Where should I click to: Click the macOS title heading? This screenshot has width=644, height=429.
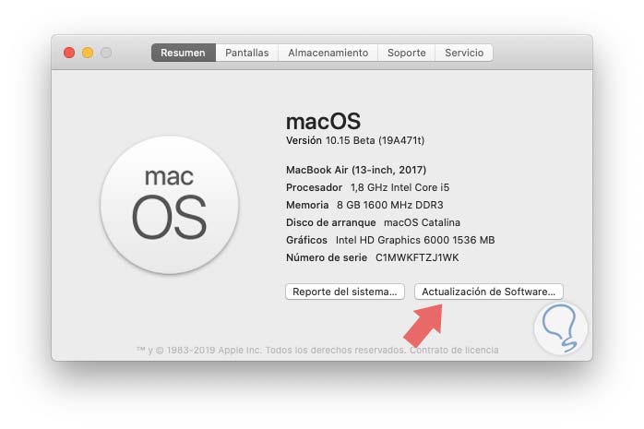point(323,122)
